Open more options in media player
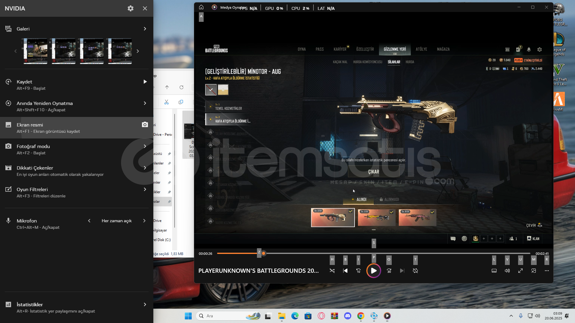 pyautogui.click(x=547, y=271)
